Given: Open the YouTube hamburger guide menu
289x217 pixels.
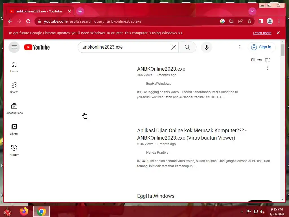Looking at the screenshot, I should [x=14, y=47].
